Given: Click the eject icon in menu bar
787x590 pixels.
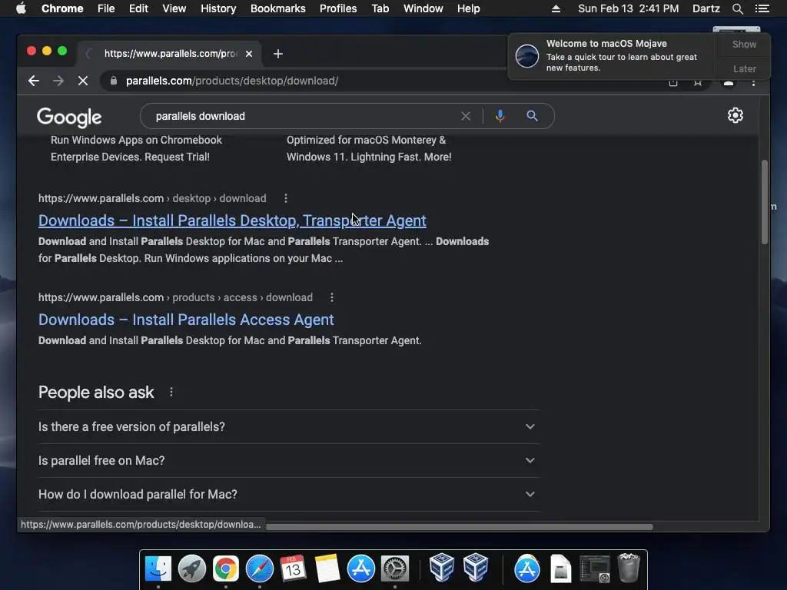Looking at the screenshot, I should (x=556, y=8).
